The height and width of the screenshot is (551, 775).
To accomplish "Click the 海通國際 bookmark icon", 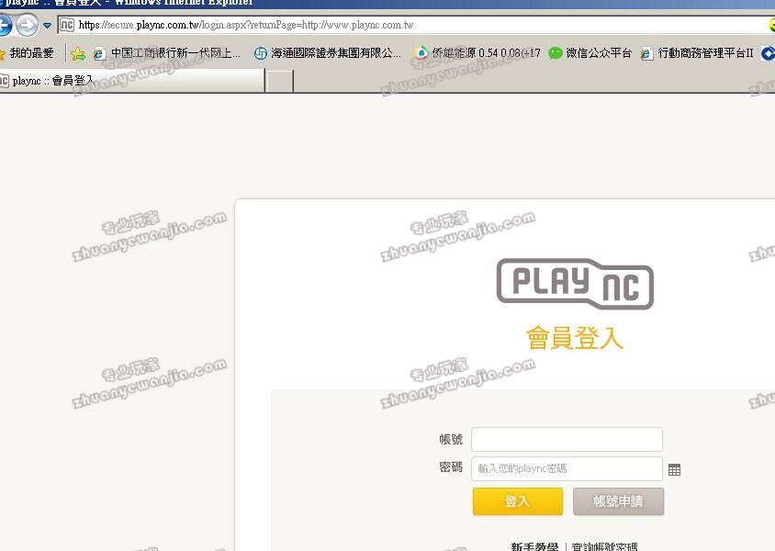I will tap(261, 53).
